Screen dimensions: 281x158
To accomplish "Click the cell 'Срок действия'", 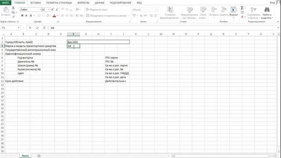I will [14, 81].
